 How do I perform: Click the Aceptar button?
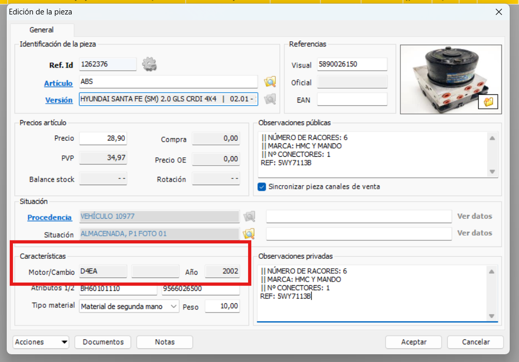[413, 342]
